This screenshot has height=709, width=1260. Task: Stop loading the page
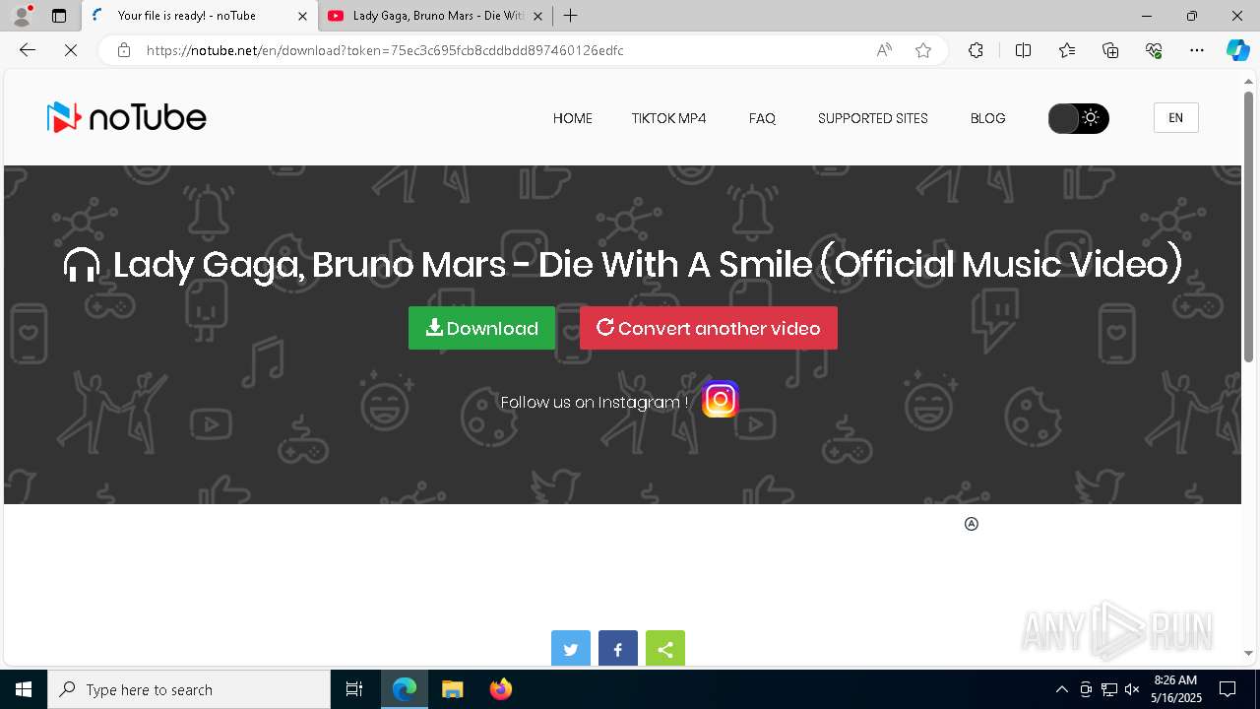click(x=71, y=50)
